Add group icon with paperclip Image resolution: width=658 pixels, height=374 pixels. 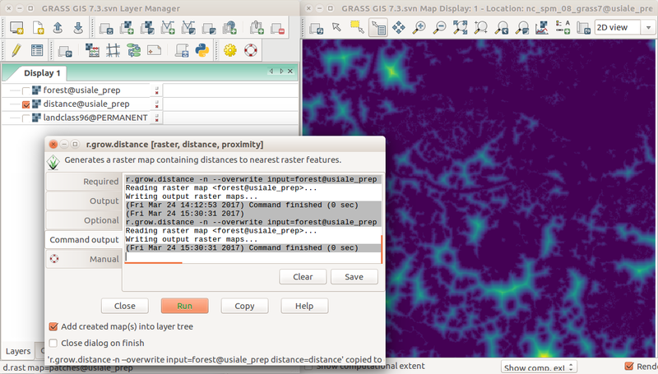(x=257, y=28)
